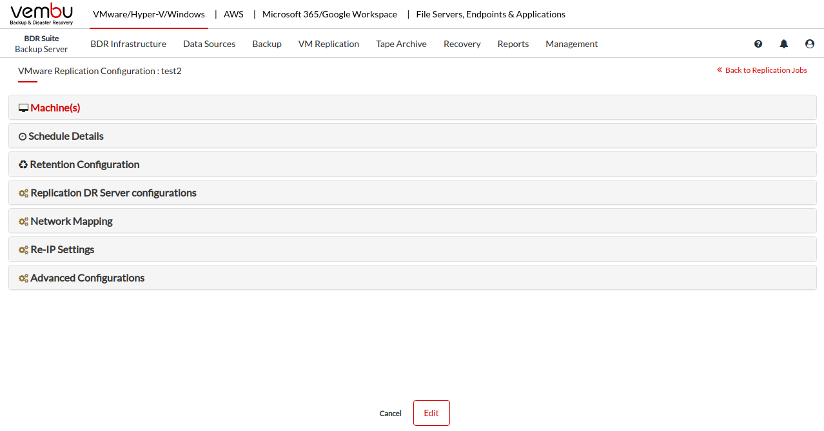Viewport: 824px width, 431px height.
Task: Open the Reports menu
Action: (513, 44)
